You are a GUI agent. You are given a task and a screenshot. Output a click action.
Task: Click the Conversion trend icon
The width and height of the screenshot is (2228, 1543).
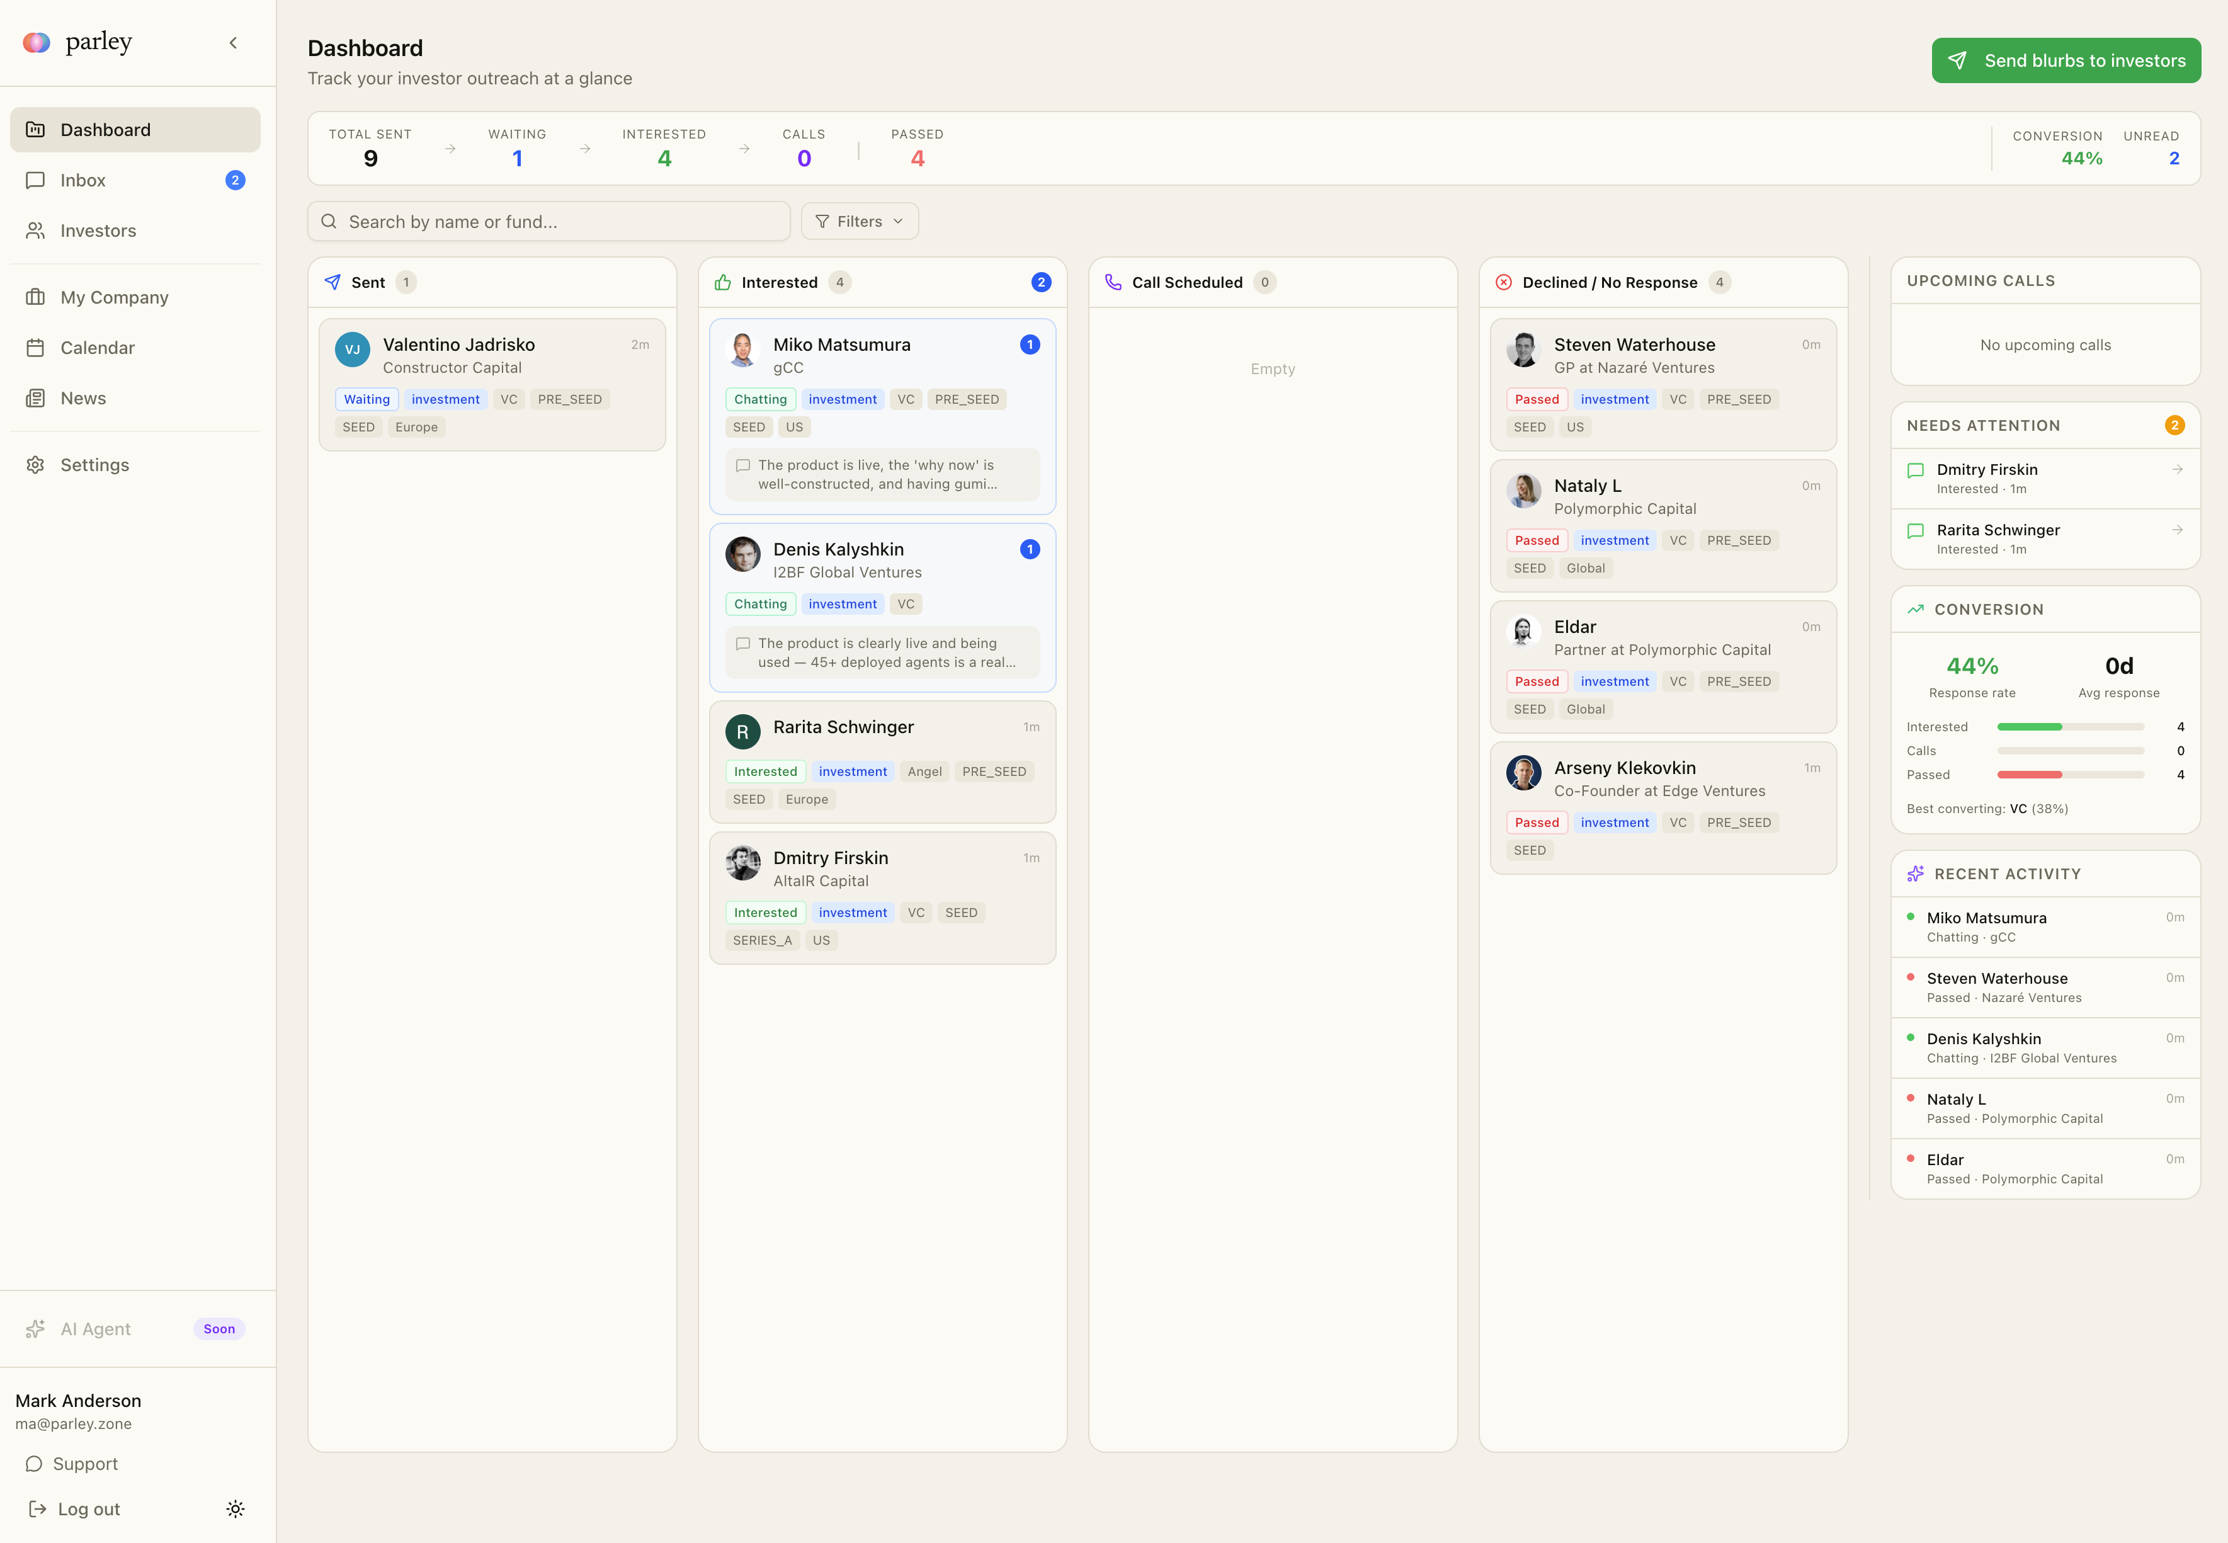pyautogui.click(x=1916, y=609)
